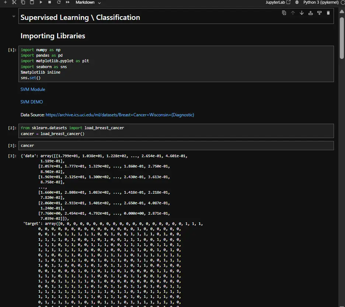
Task: Interrupt the kernel with the stop icon
Action: click(x=50, y=2)
